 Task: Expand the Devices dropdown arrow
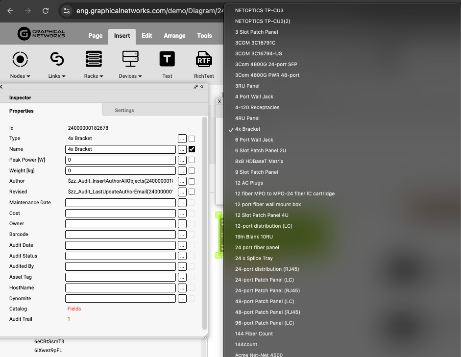click(x=140, y=76)
